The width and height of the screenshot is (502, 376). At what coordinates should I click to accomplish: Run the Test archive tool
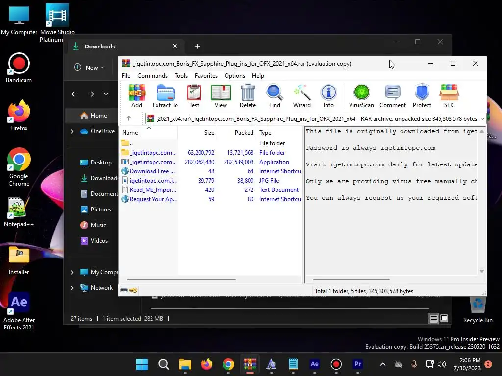click(x=194, y=96)
